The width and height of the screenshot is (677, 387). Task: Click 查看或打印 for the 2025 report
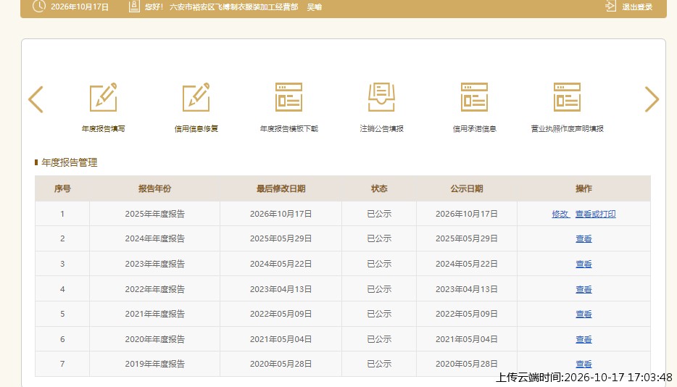(x=595, y=214)
